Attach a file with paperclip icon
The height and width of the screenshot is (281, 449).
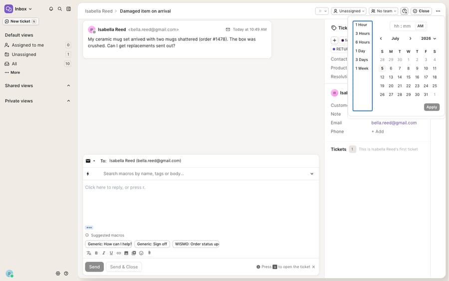149,253
